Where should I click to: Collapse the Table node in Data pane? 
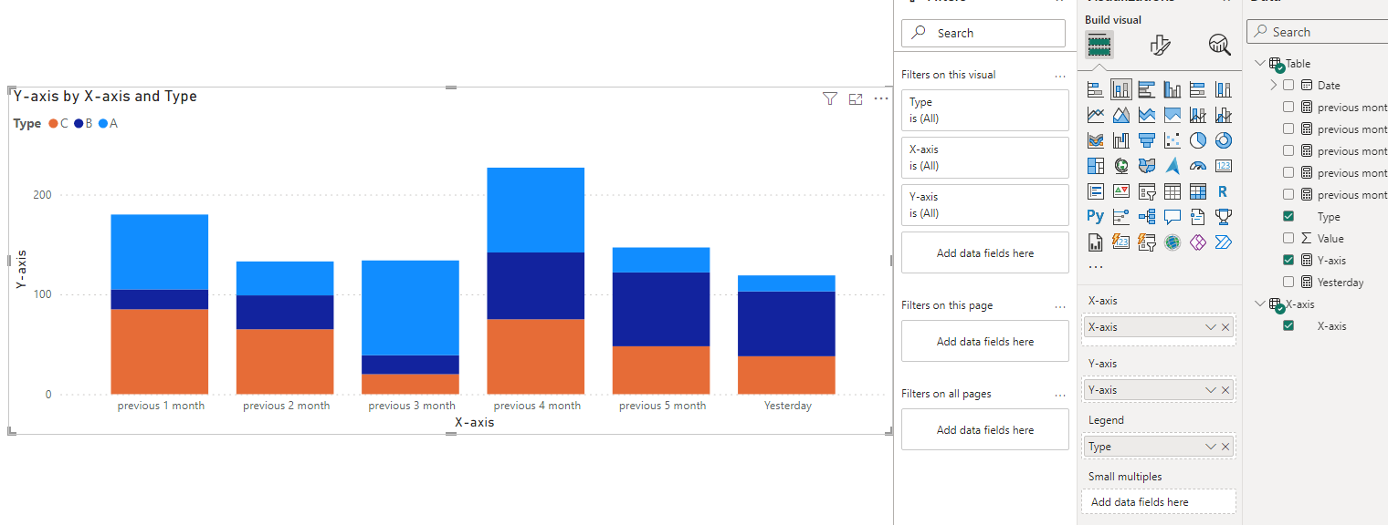pyautogui.click(x=1260, y=63)
